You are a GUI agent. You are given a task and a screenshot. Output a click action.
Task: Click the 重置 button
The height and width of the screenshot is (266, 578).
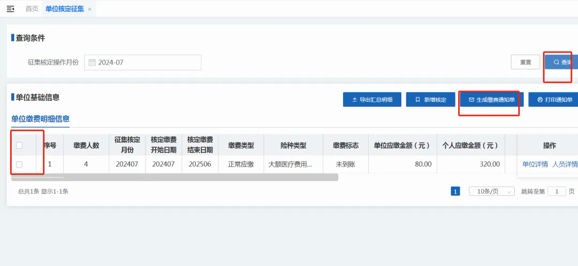[x=526, y=62]
